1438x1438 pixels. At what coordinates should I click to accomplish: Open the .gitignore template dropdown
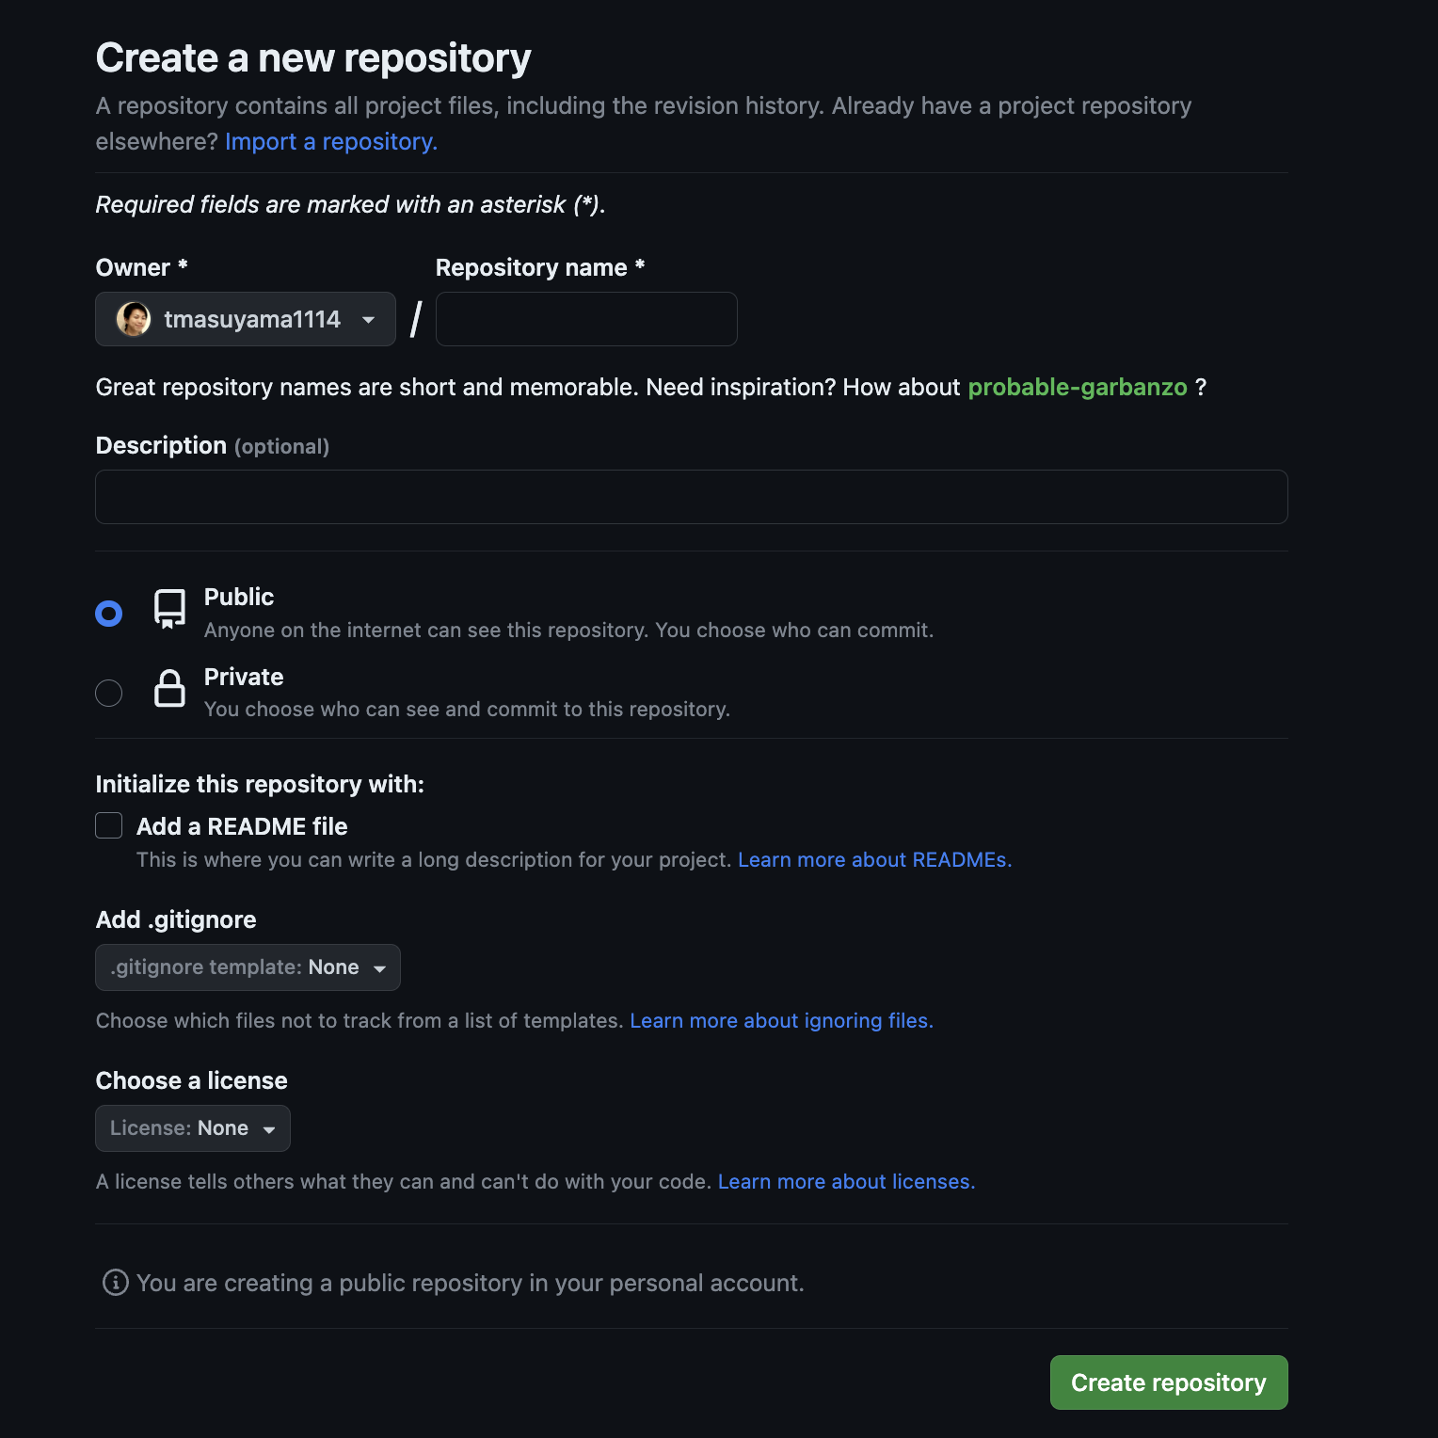click(x=248, y=967)
